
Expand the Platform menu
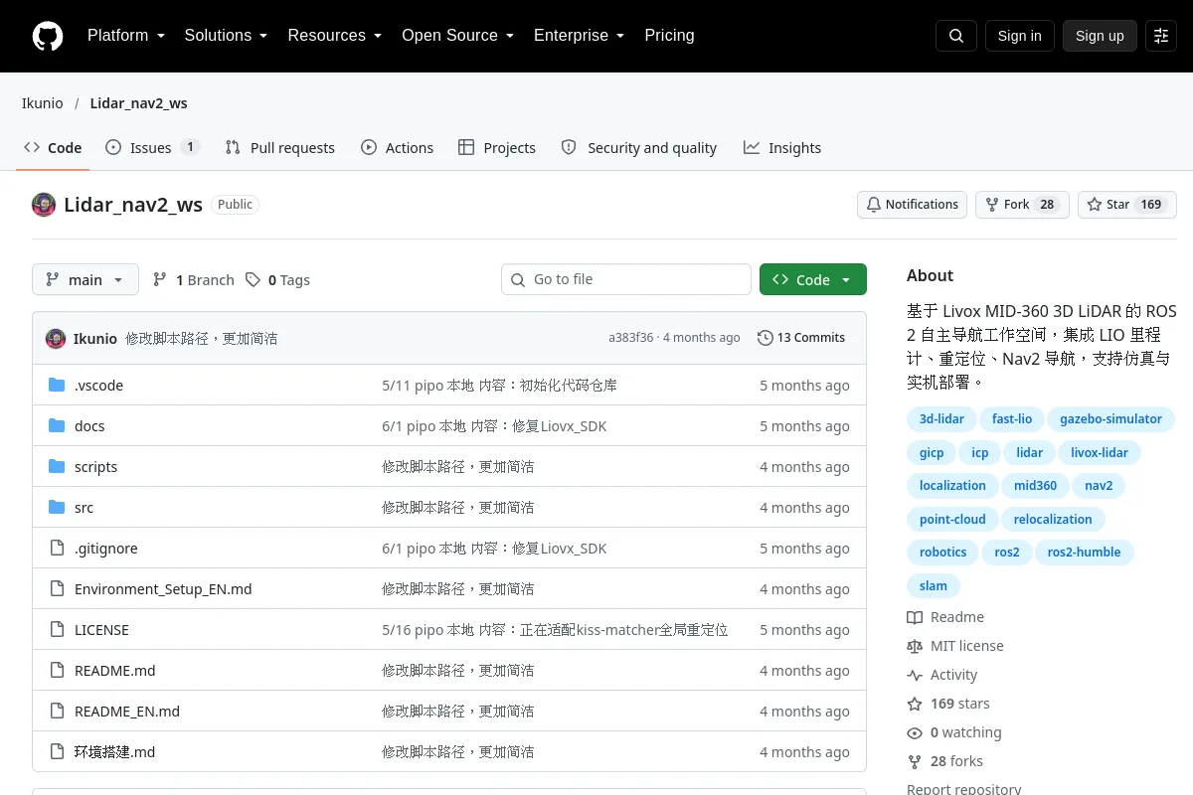[x=126, y=36]
